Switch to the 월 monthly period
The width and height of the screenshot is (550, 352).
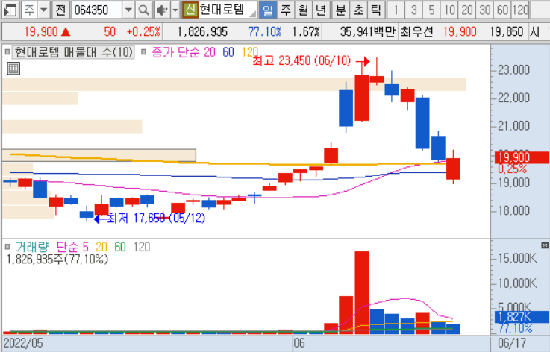click(x=303, y=10)
